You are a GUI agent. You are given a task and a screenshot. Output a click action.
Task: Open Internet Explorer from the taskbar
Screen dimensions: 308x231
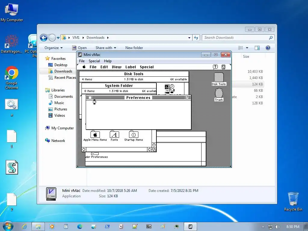click(x=24, y=226)
